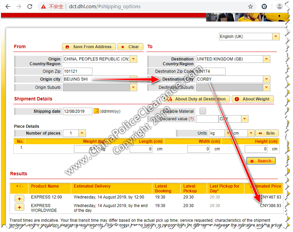The width and height of the screenshot is (293, 232).
Task: Go forward with the browser forward arrow
Action: click(19, 6)
